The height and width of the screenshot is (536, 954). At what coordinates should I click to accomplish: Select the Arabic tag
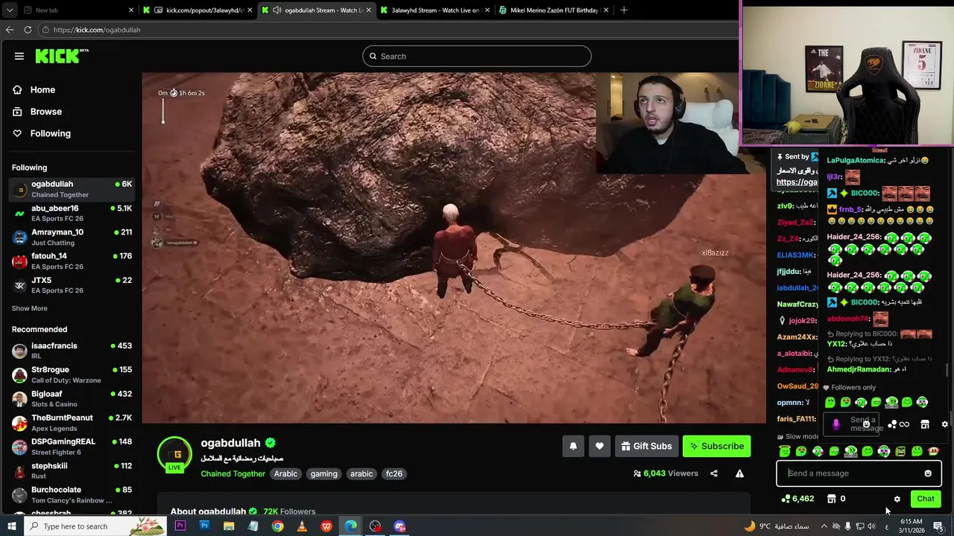[x=285, y=473]
